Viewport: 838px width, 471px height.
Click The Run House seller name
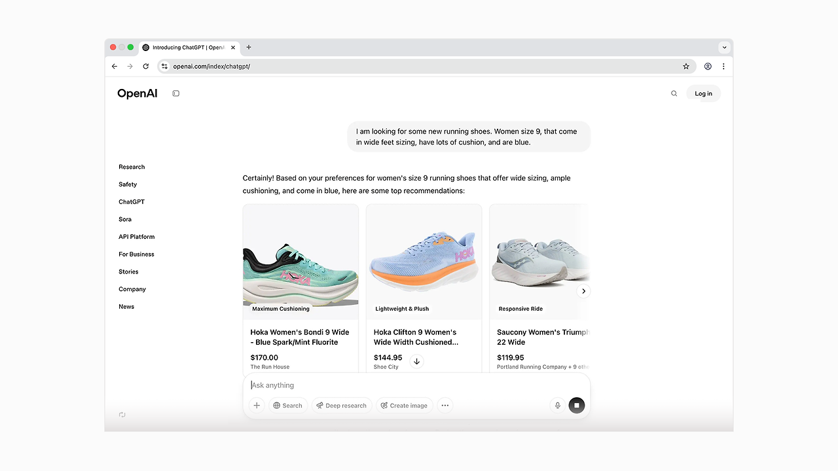(270, 367)
